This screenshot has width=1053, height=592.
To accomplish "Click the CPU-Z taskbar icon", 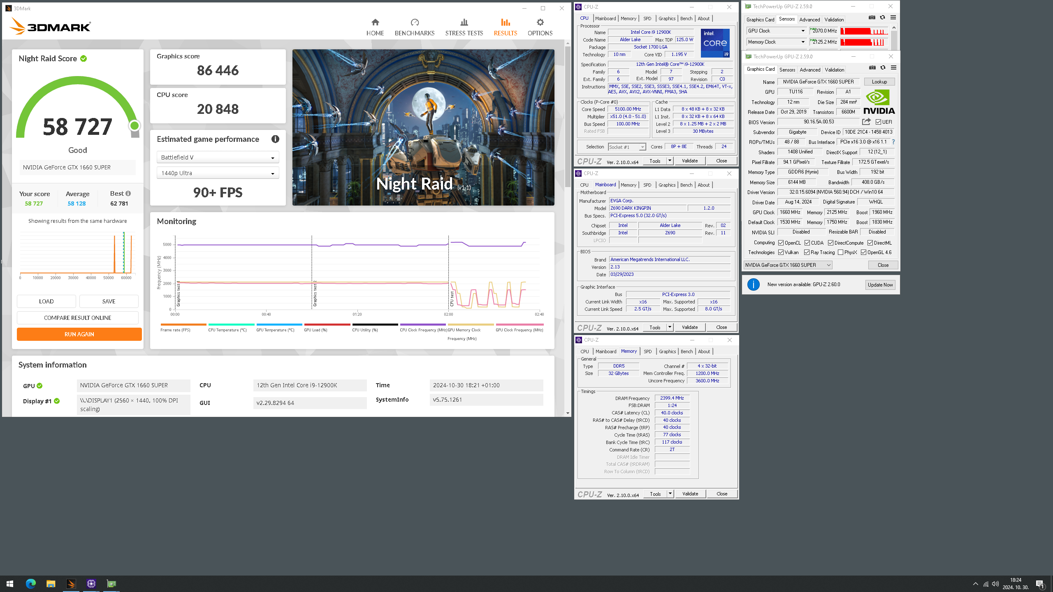I will coord(91,584).
